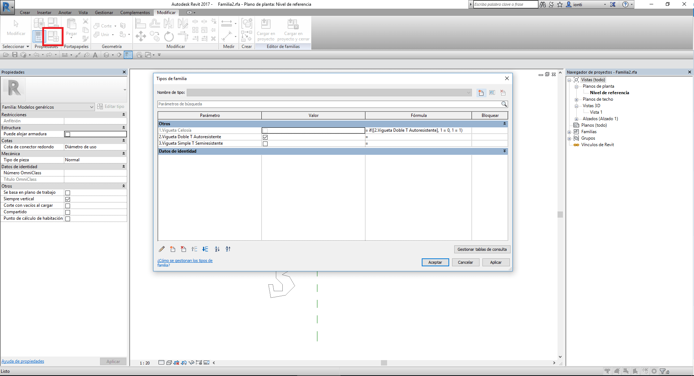Click the Save diskette icon in quick access toolbar
Screen dimensions: 694x376
[x=15, y=55]
